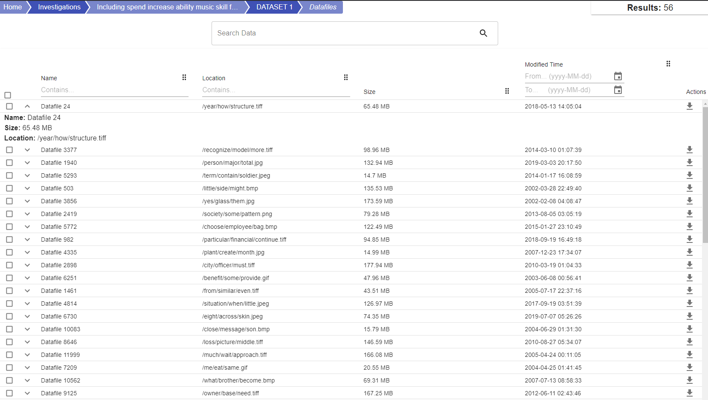Click the search magnifier icon
This screenshot has height=400, width=708.
tap(483, 33)
